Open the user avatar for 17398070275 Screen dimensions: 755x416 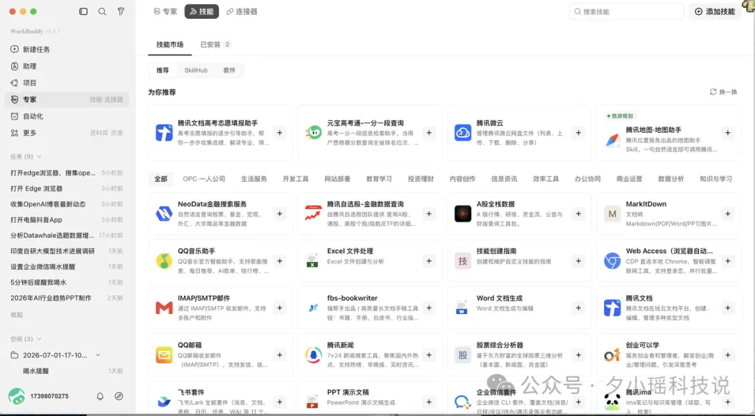[x=17, y=396]
